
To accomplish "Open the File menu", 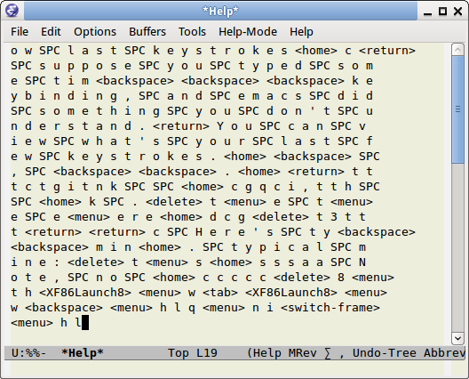I will pos(20,32).
